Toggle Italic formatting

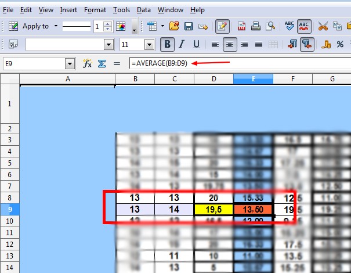click(182, 44)
